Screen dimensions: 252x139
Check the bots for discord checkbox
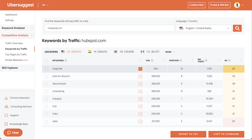[x=46, y=76]
